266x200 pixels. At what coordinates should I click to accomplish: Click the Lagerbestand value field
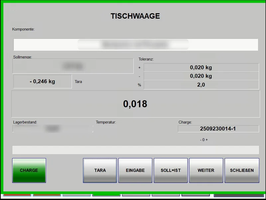[53, 129]
